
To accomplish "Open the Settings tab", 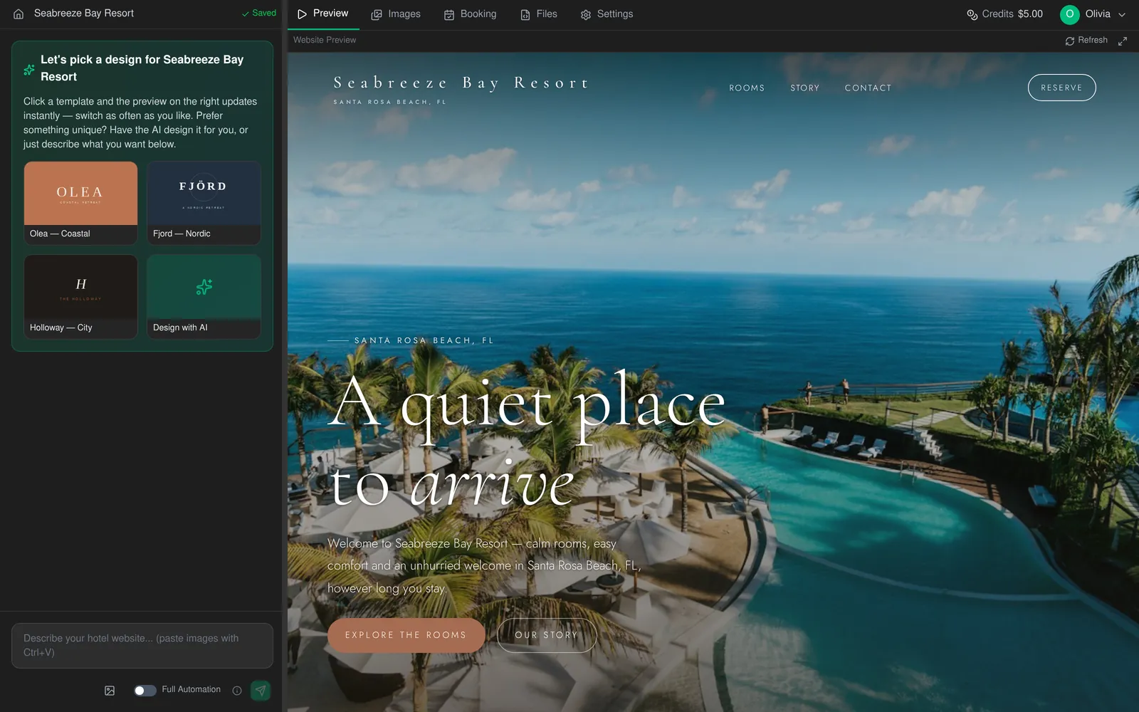I will tap(607, 14).
